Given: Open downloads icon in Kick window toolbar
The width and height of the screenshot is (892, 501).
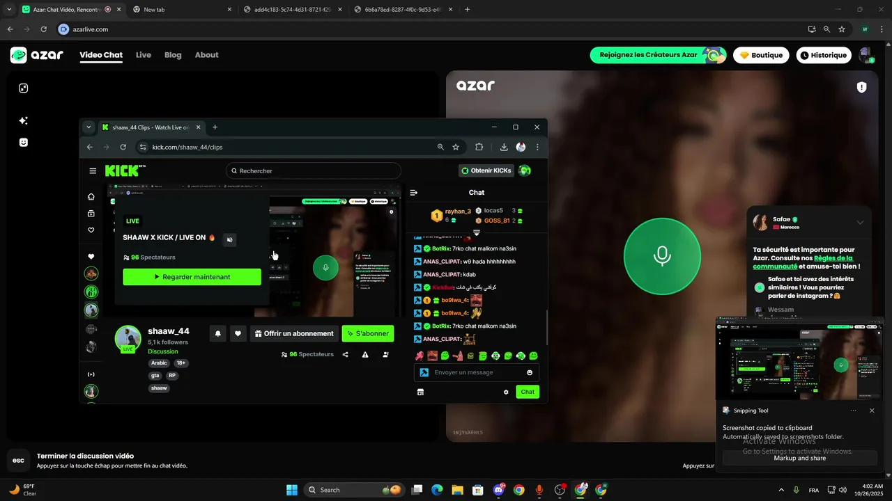Looking at the screenshot, I should (x=504, y=147).
